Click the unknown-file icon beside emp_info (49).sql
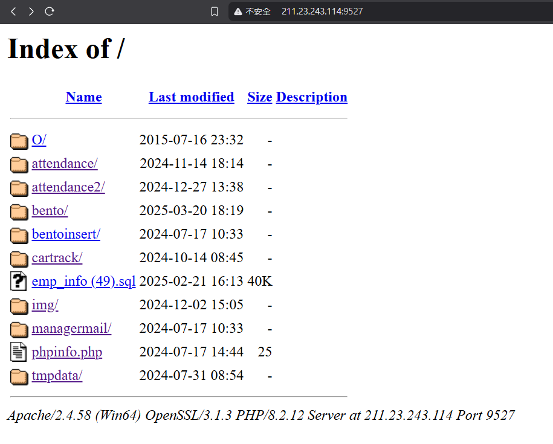The width and height of the screenshot is (553, 444). (x=18, y=282)
